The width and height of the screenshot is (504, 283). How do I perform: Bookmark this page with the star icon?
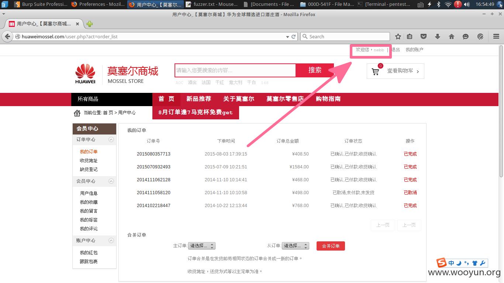398,36
